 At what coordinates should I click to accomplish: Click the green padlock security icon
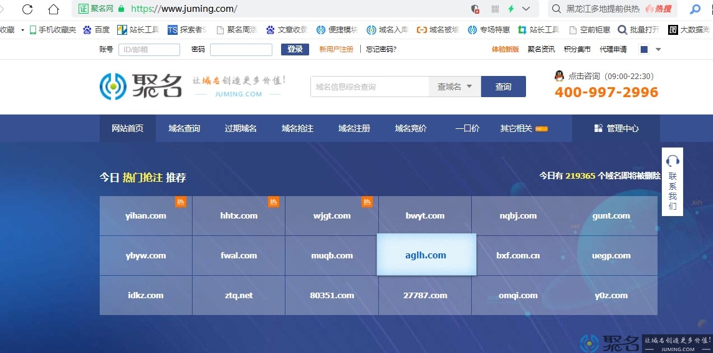click(x=121, y=9)
